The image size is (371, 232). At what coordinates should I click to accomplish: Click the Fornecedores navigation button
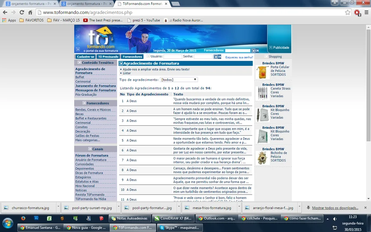[132, 56]
